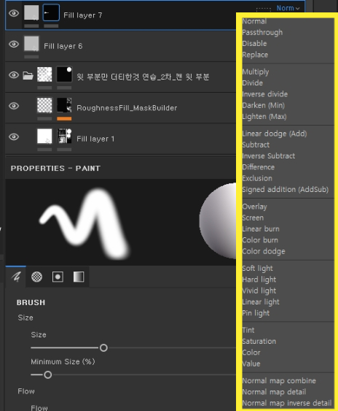
Task: Select RoughnessFill_MaskBuilder checkered content thumbnail
Action: tap(44, 105)
